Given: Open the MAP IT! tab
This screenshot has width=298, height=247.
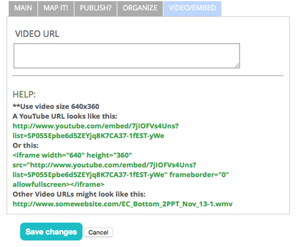Looking at the screenshot, I should coord(56,8).
